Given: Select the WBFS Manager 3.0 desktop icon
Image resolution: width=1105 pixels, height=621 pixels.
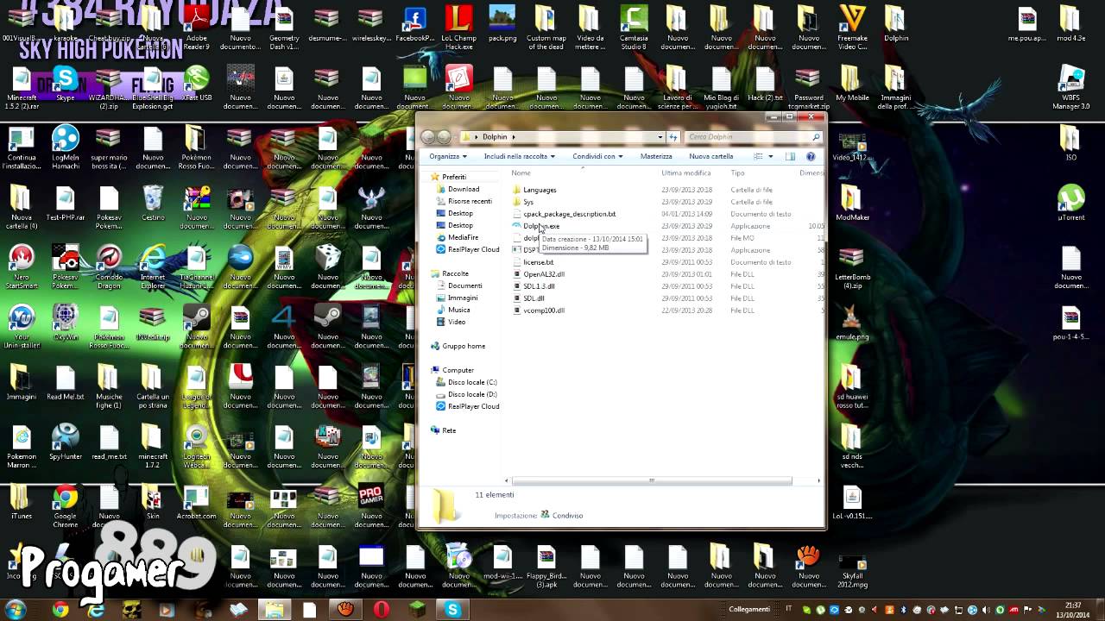Looking at the screenshot, I should (x=1070, y=89).
